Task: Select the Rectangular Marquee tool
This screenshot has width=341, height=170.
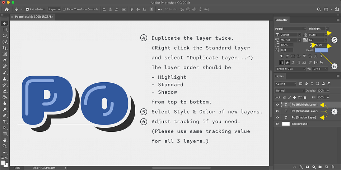Action: 5,29
